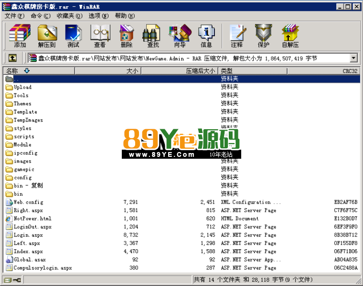
Task: Open the 文件(F) menu
Action: [14, 16]
